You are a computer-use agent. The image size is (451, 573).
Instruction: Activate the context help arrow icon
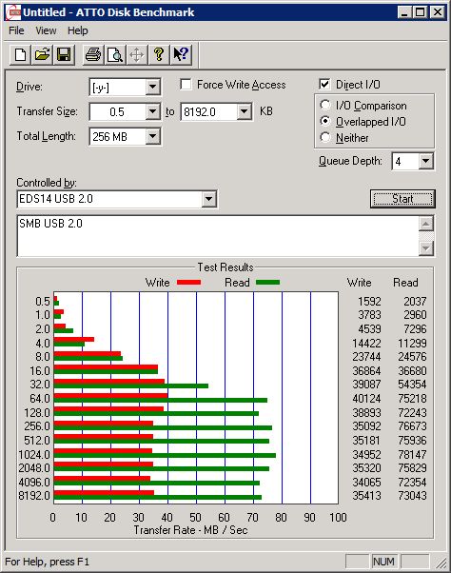coord(181,55)
